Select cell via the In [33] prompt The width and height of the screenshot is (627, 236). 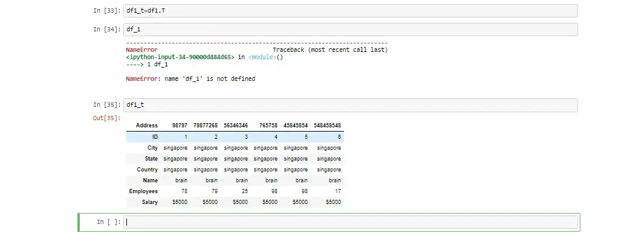click(x=107, y=11)
